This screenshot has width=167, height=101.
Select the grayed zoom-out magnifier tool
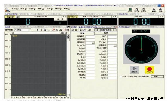48,30
